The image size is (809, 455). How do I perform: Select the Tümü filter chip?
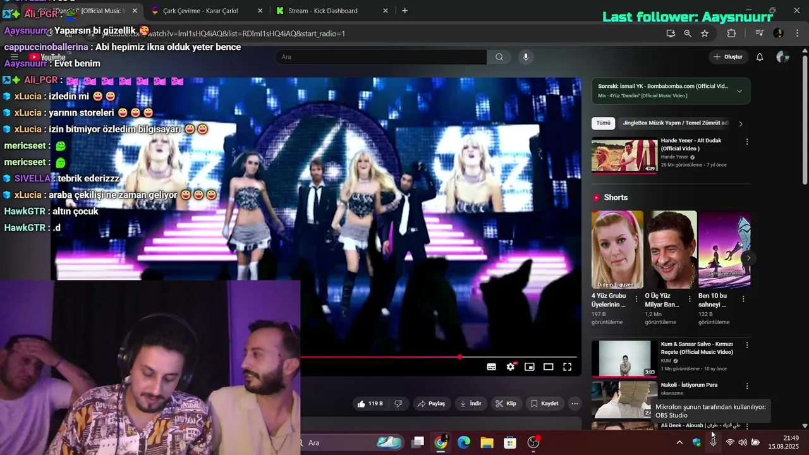[x=604, y=123]
